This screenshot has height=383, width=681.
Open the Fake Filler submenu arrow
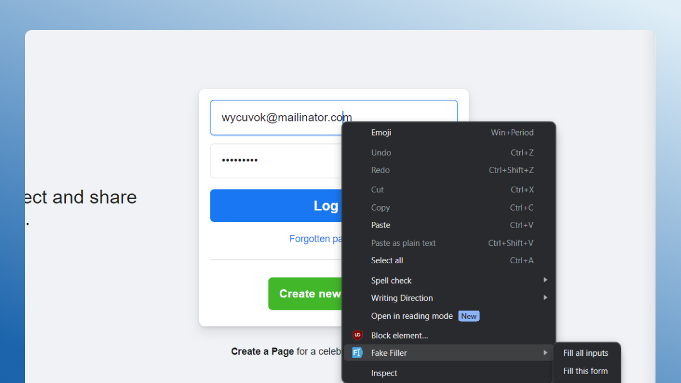[545, 353]
